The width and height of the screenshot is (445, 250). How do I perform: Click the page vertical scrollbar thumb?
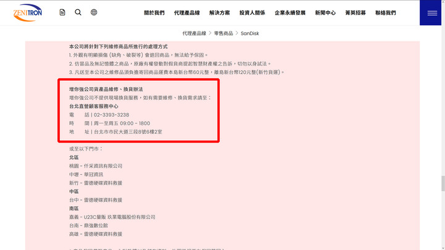coord(443,183)
